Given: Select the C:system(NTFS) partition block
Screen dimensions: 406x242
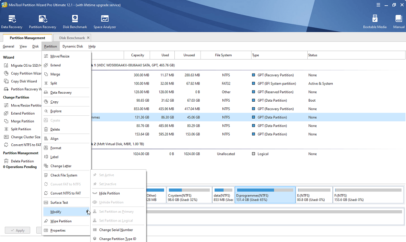Looking at the screenshot, I should 189,195.
